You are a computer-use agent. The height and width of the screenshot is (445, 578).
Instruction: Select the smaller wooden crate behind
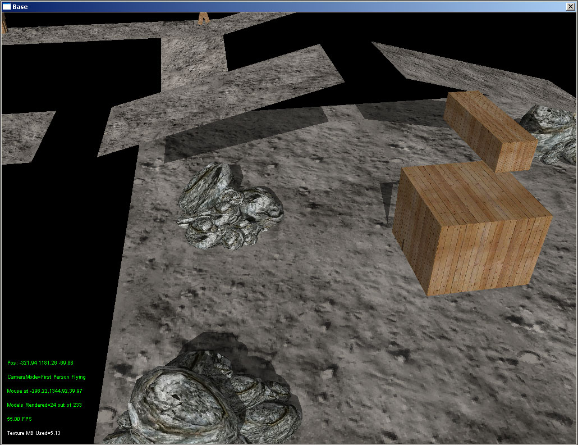488,129
